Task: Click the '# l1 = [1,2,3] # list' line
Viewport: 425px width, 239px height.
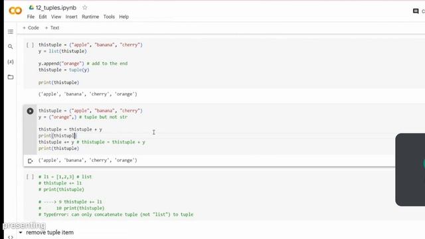Action: (65, 177)
